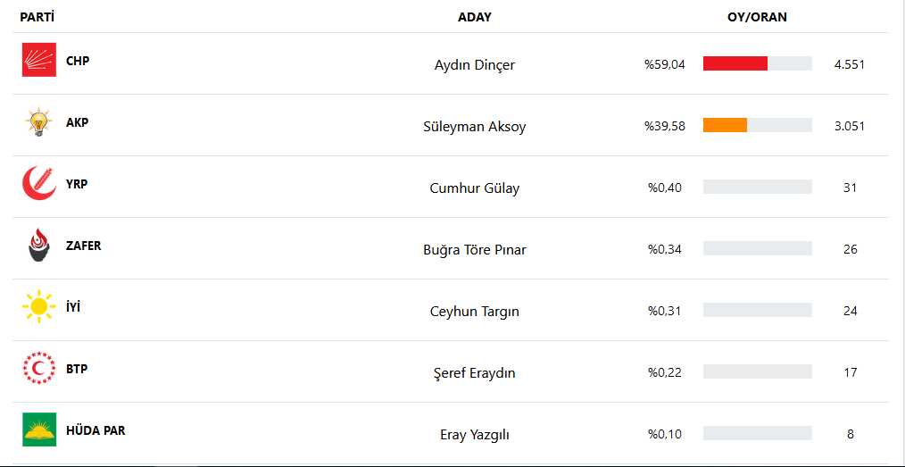Click the OY/ORAN column header
The width and height of the screenshot is (905, 467).
point(757,17)
